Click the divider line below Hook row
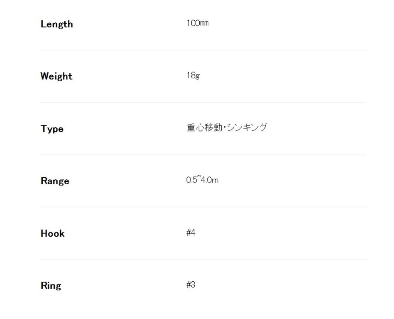Screen dimensions: 394x319 (x=203, y=259)
